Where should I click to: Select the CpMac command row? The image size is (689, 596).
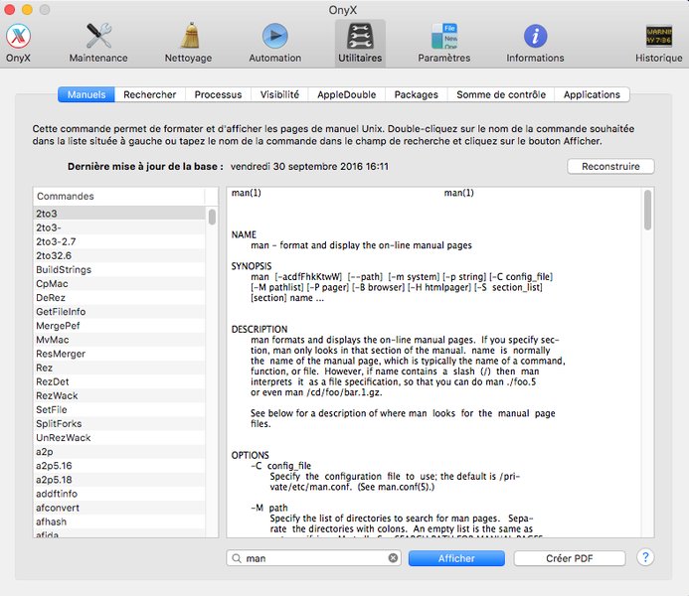[119, 283]
